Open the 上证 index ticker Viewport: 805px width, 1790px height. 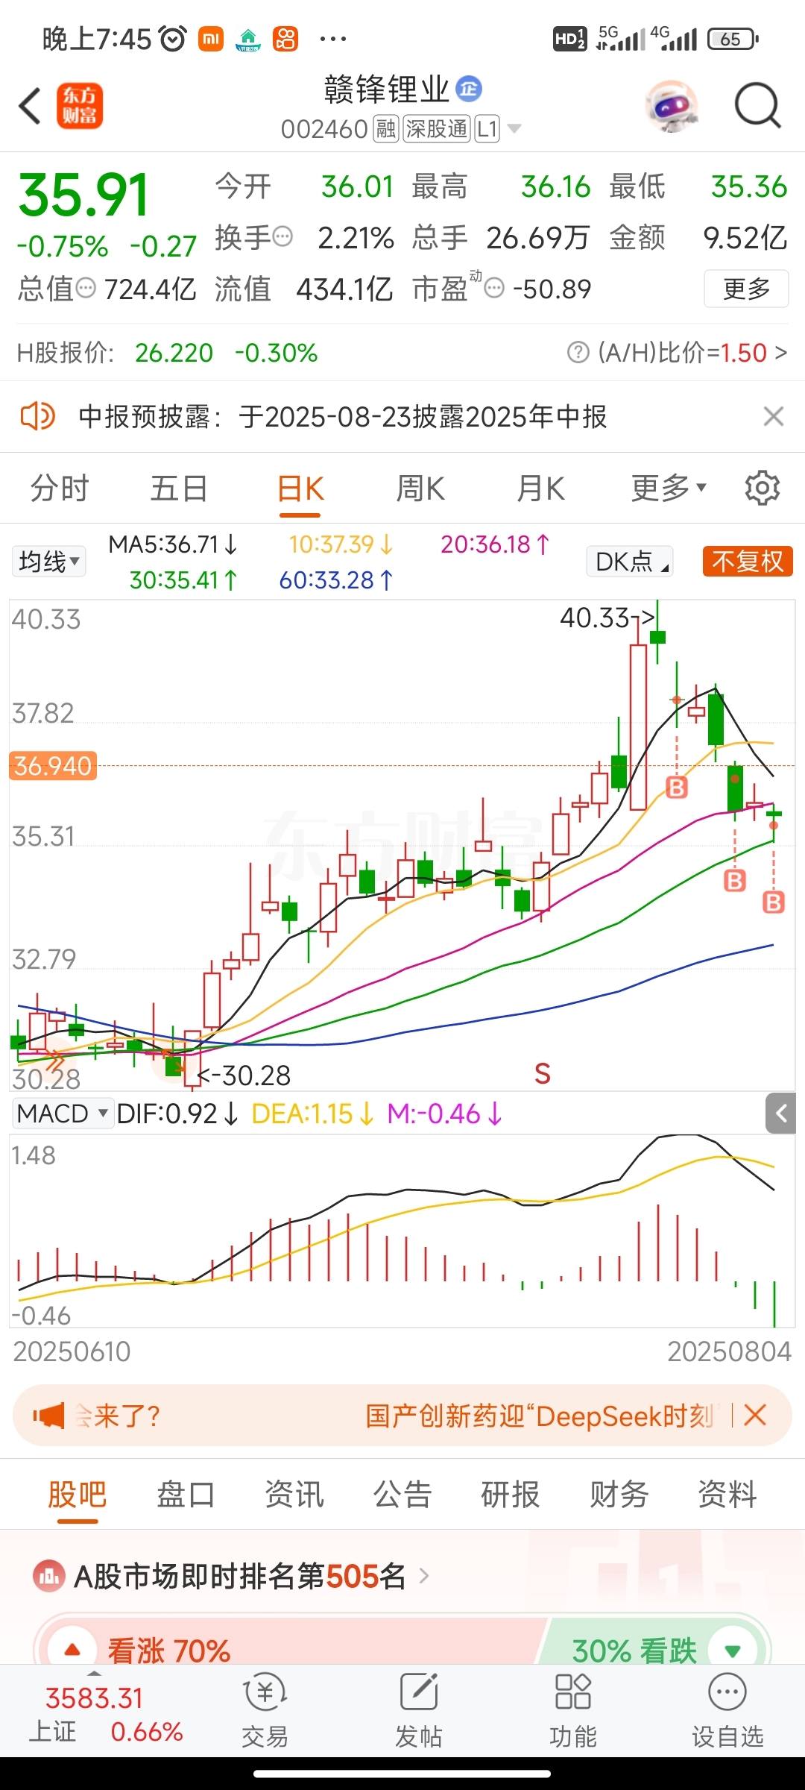[104, 1714]
